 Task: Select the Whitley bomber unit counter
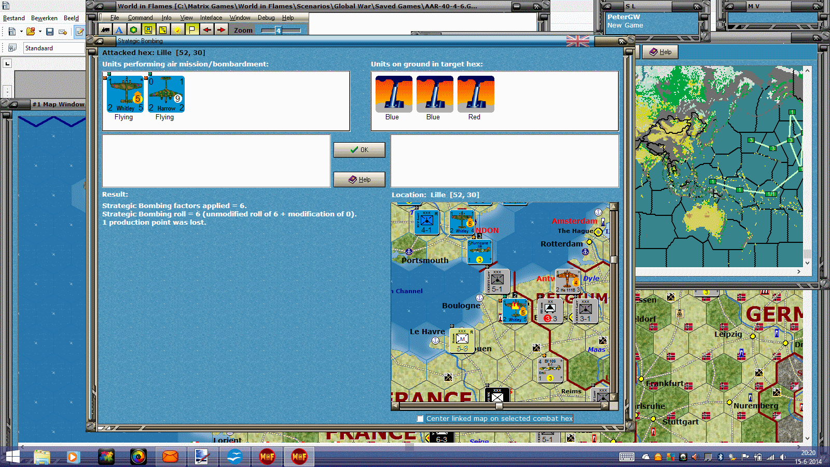tap(125, 94)
